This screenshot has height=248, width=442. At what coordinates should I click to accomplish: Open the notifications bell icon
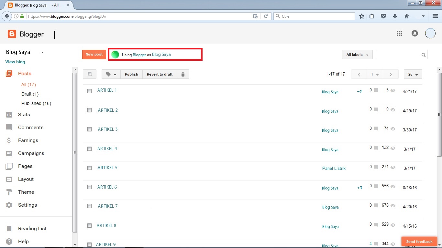pos(415,33)
